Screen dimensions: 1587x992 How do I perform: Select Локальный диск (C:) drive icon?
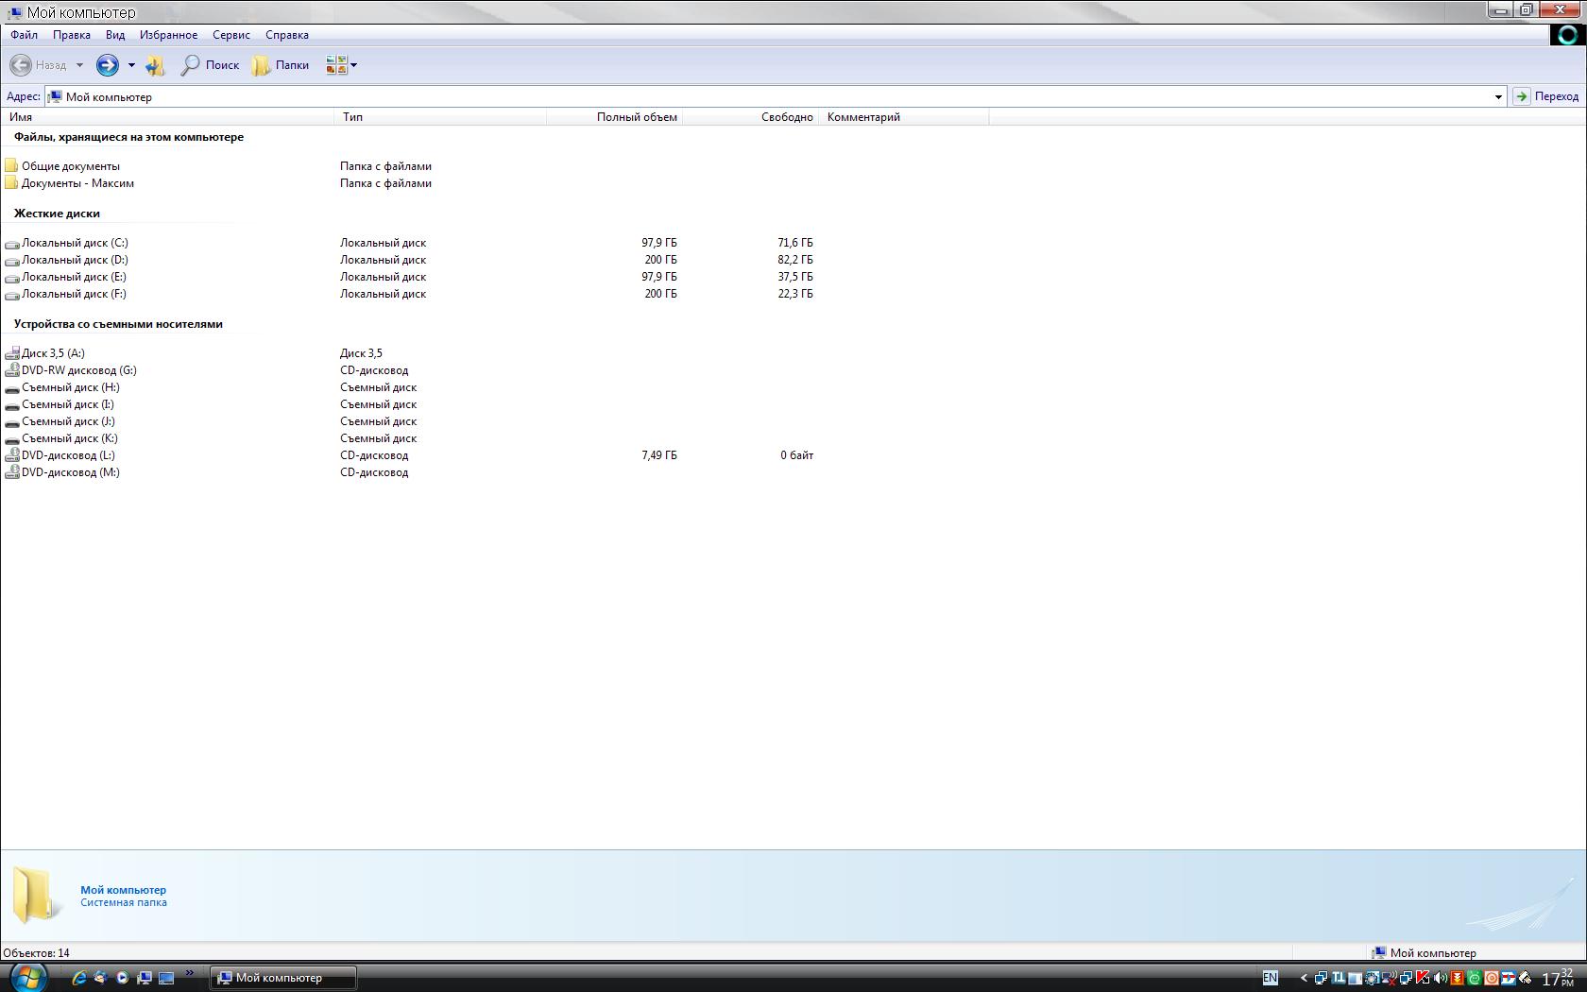tap(12, 244)
